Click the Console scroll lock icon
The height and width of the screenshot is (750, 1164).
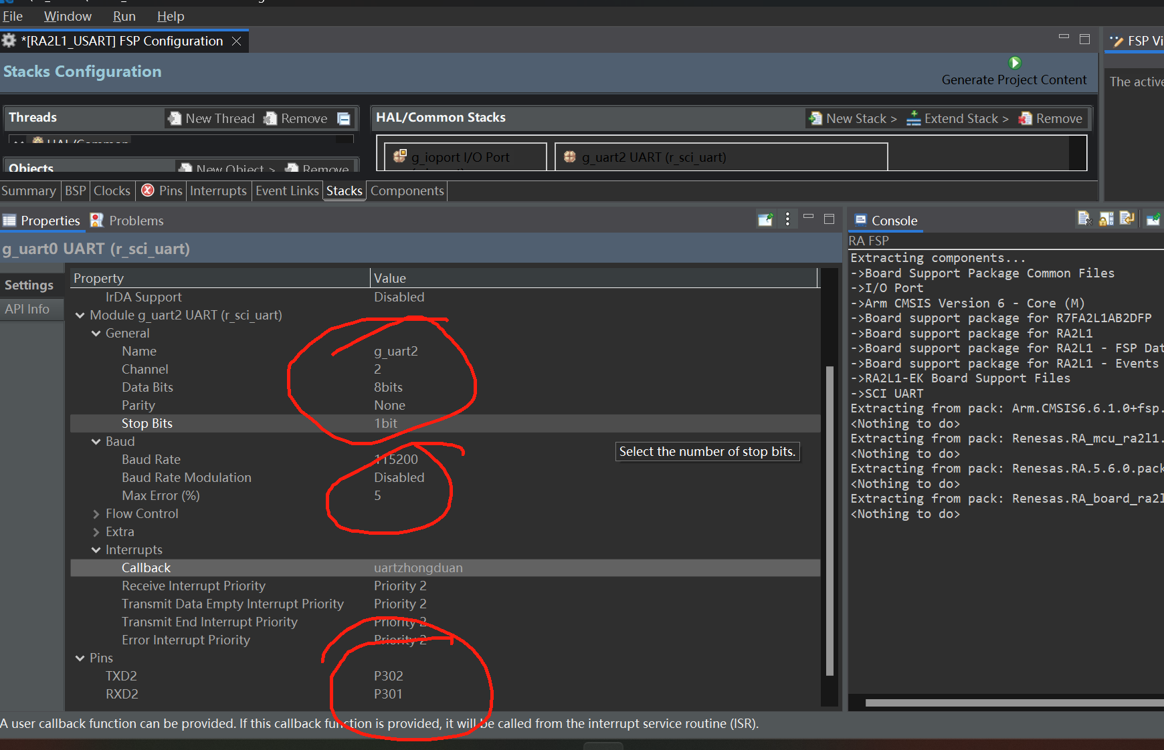point(1106,218)
